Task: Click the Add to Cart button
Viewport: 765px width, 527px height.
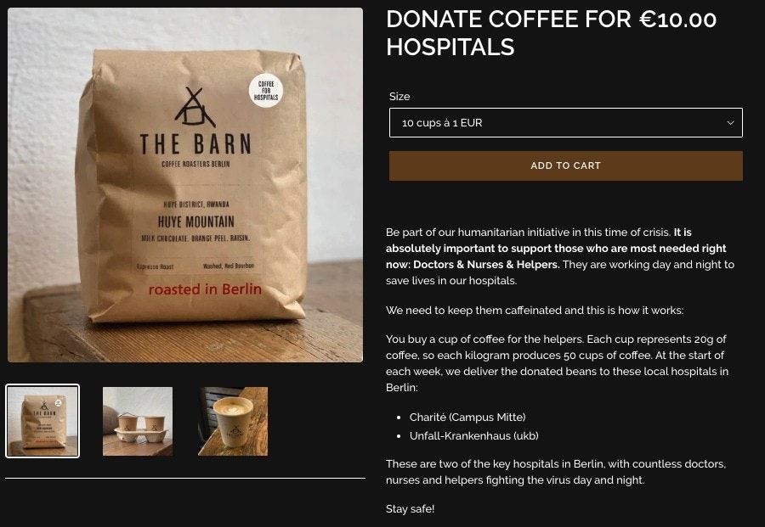Action: (x=565, y=165)
